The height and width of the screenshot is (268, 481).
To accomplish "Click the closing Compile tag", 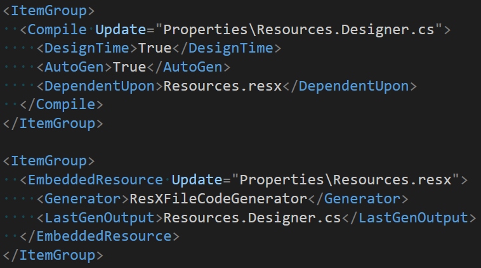I will click(x=62, y=103).
